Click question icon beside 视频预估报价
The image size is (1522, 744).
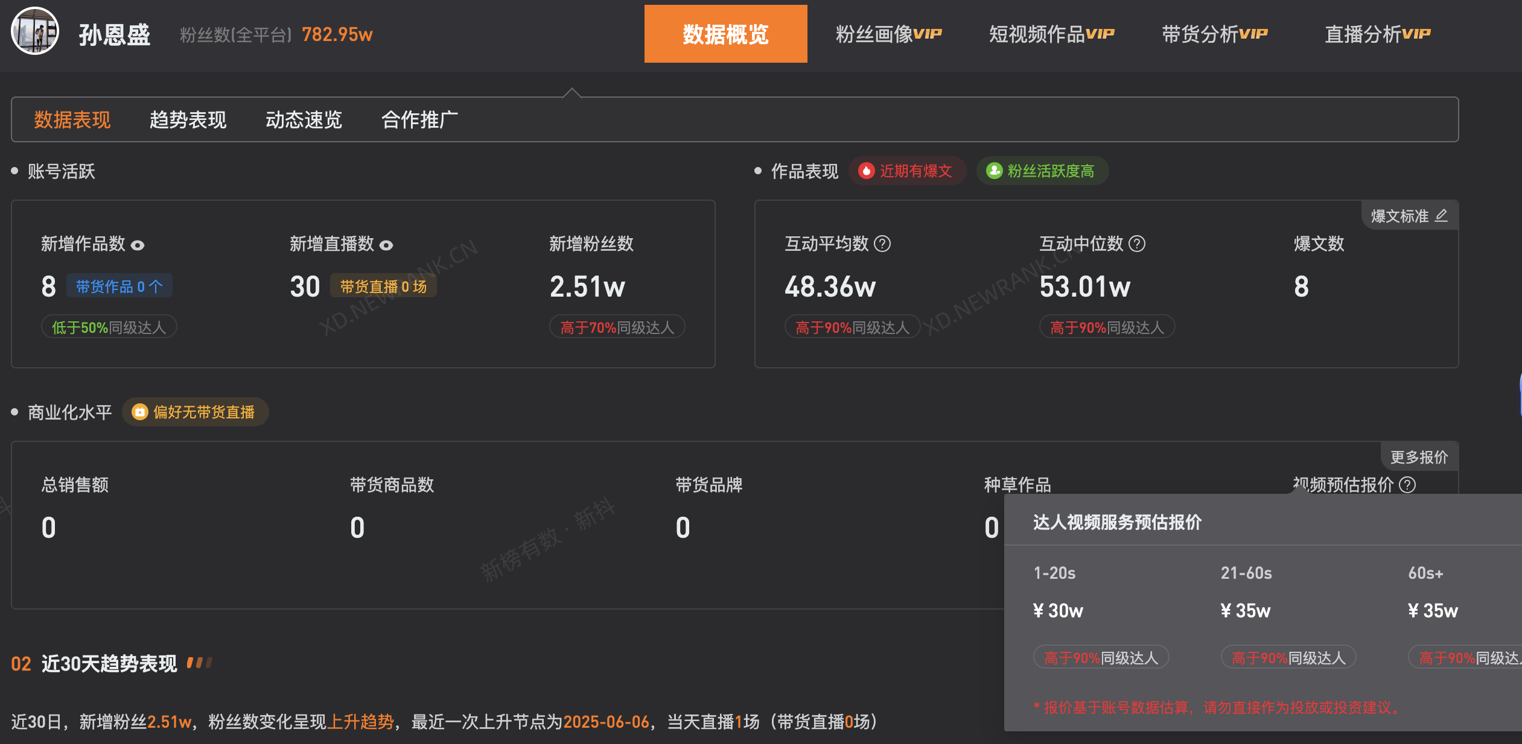click(1407, 485)
